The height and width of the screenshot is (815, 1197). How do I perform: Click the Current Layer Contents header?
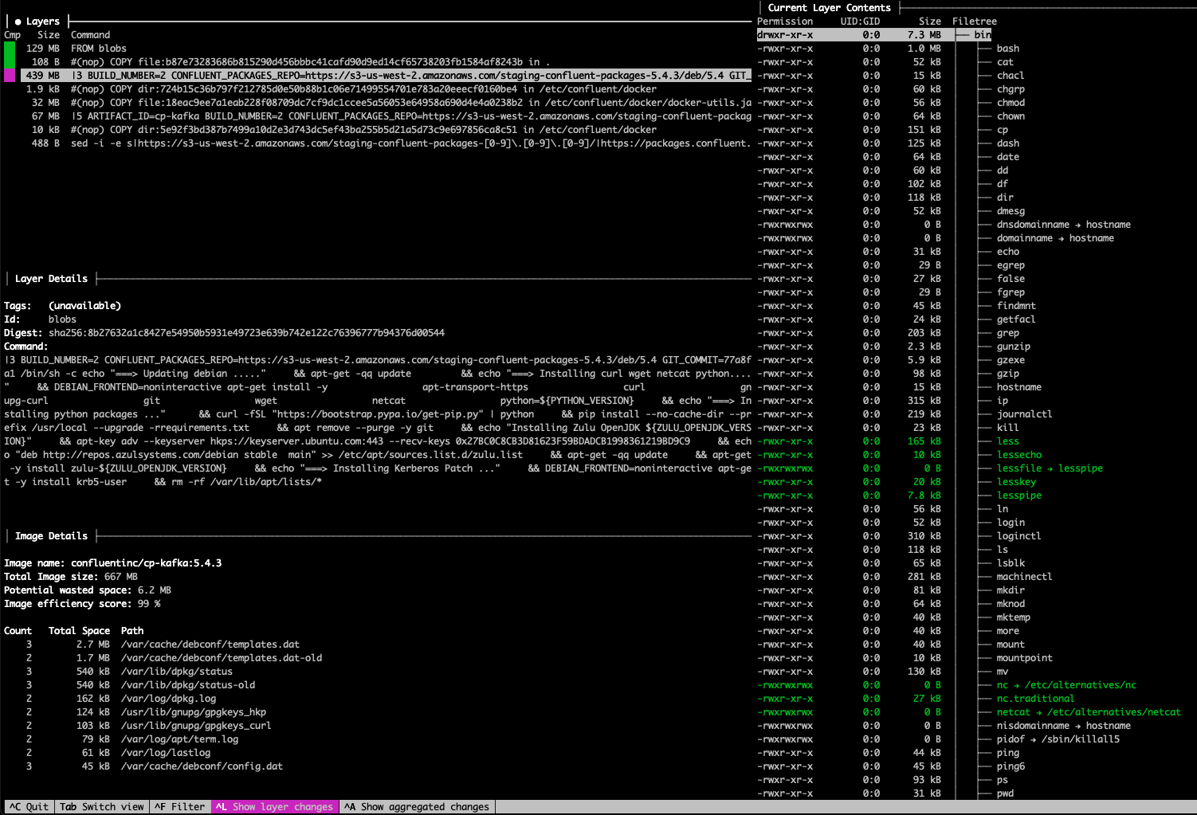pyautogui.click(x=829, y=7)
